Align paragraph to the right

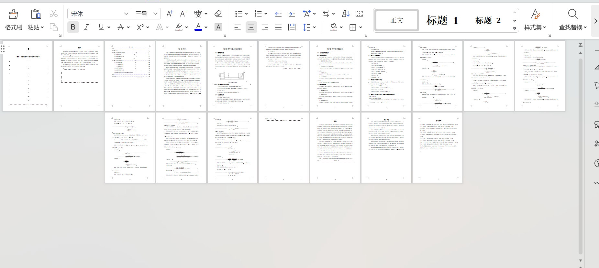265,27
